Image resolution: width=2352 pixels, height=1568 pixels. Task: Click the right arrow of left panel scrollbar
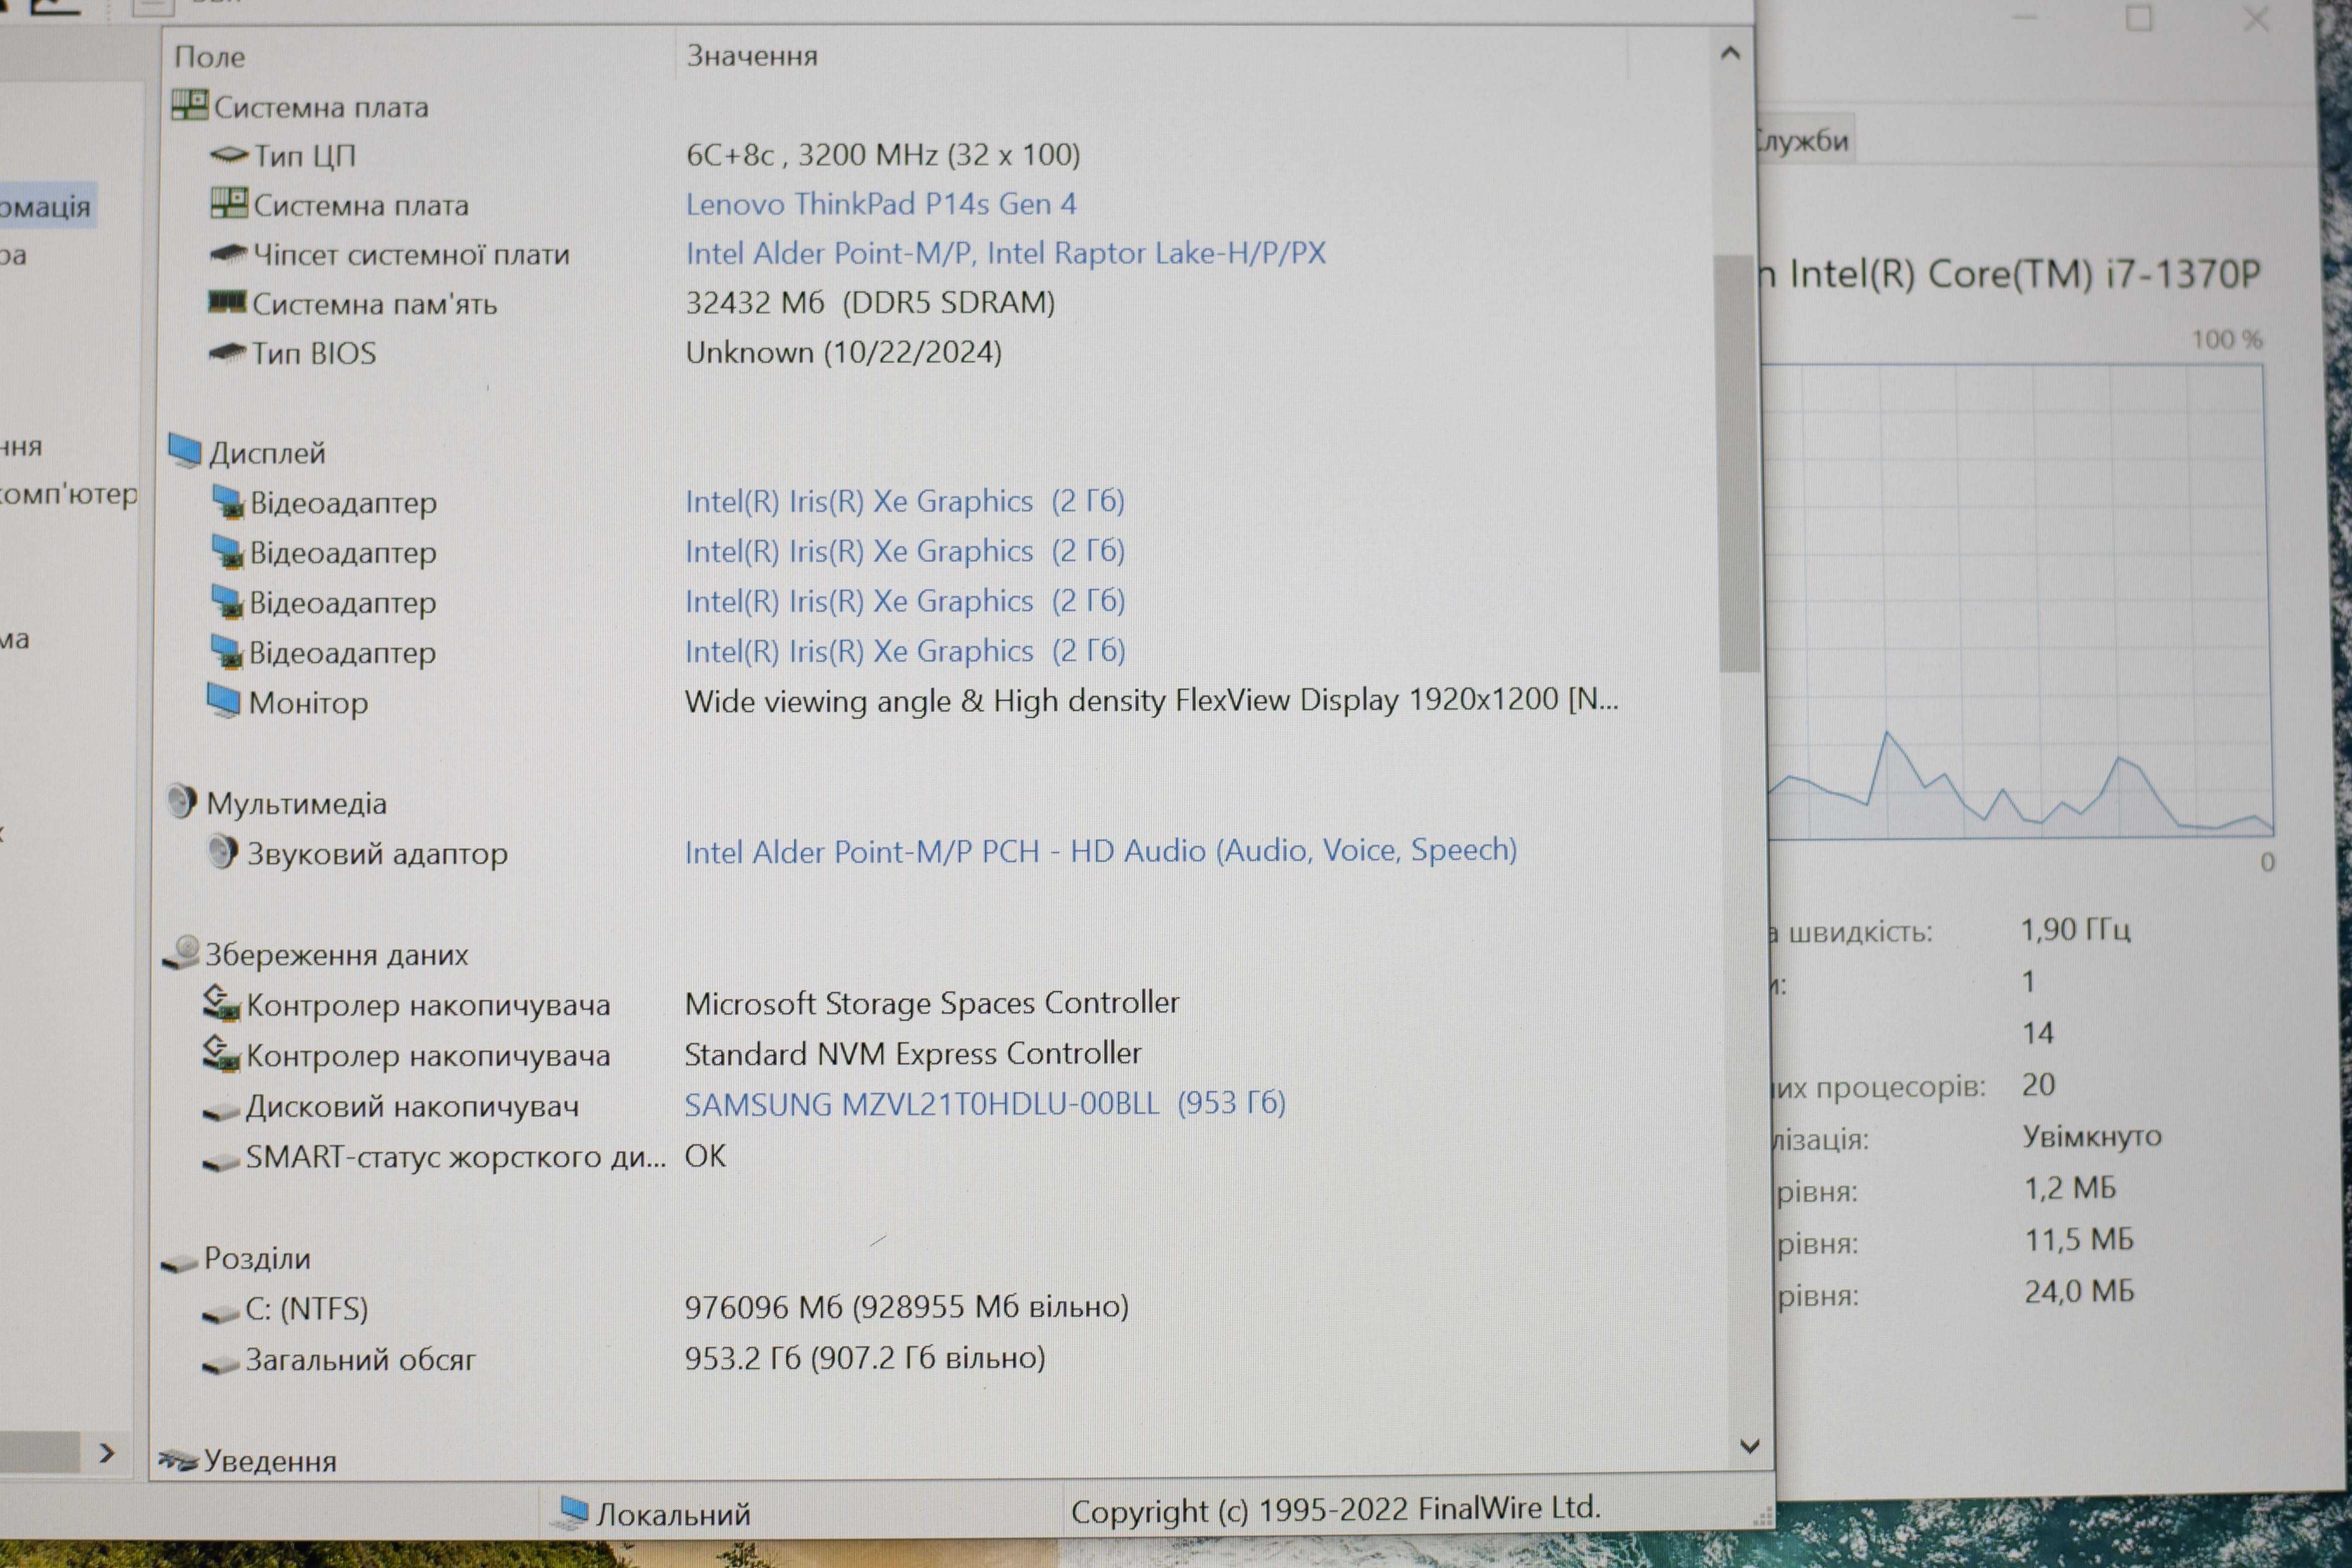tap(106, 1453)
